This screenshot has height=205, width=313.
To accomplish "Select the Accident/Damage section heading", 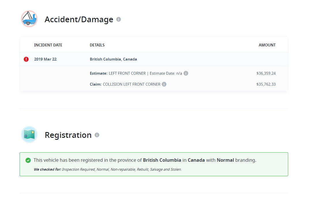I will click(79, 20).
